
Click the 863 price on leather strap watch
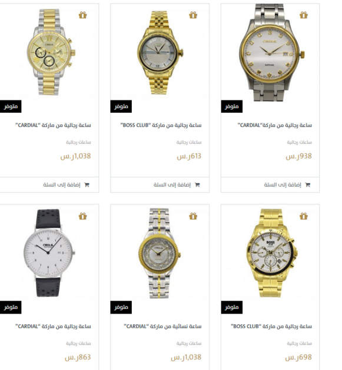point(78,357)
